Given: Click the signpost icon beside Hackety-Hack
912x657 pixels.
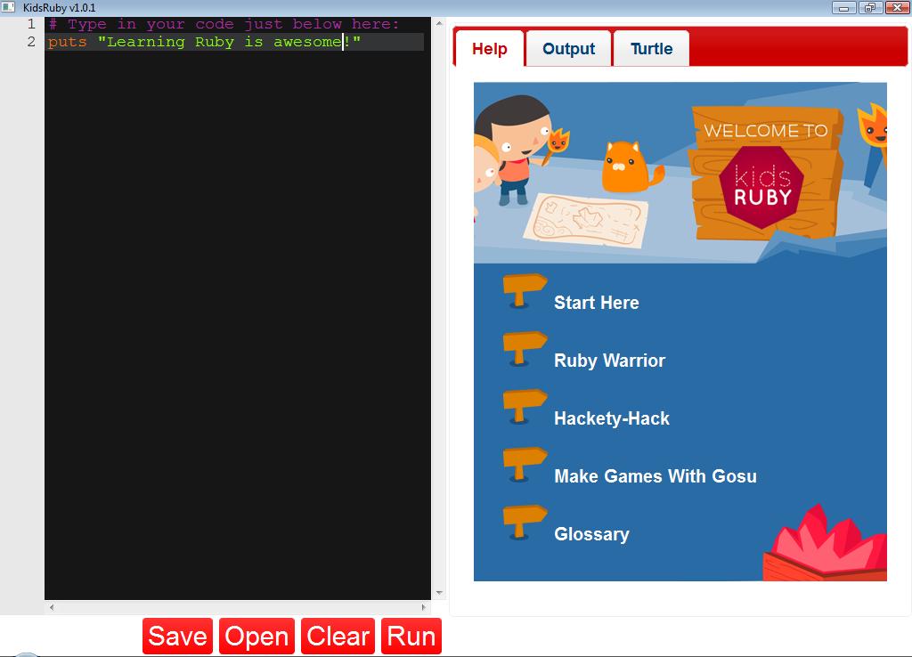Looking at the screenshot, I should (524, 407).
